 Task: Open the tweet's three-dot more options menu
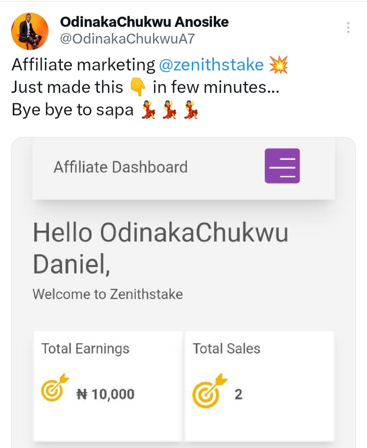tap(348, 28)
